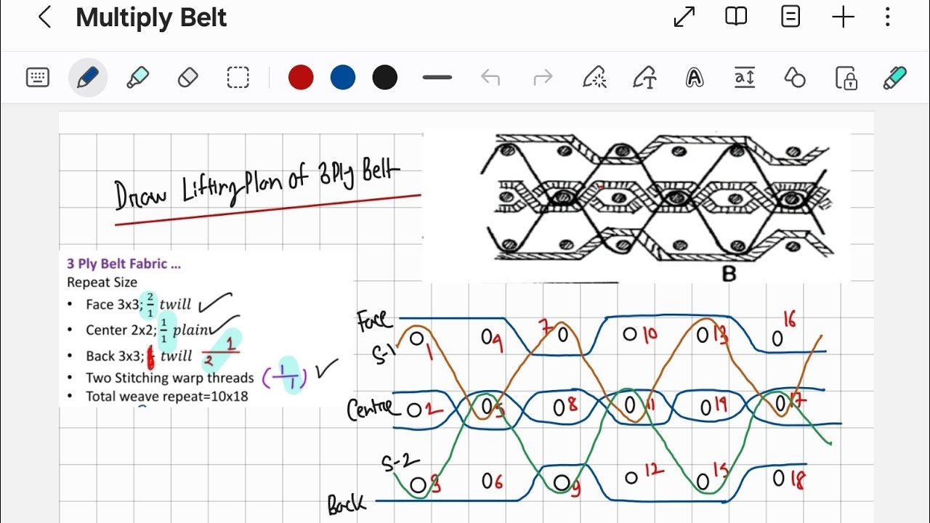930x523 pixels.
Task: Open more options three-dot menu
Action: tap(888, 17)
